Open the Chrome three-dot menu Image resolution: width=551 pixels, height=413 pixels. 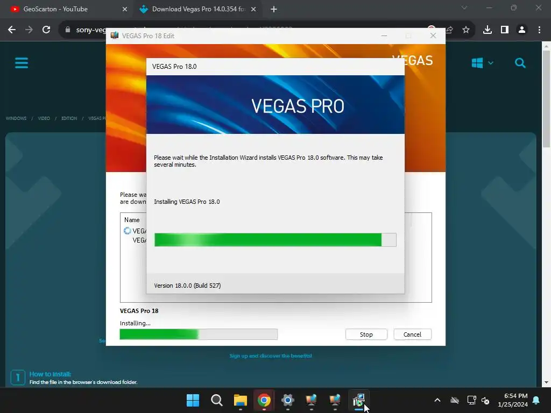pos(539,30)
